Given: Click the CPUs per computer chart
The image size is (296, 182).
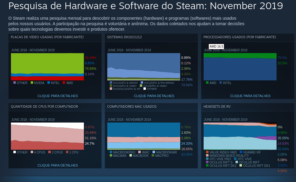Looking at the screenshot, I should point(47,136).
